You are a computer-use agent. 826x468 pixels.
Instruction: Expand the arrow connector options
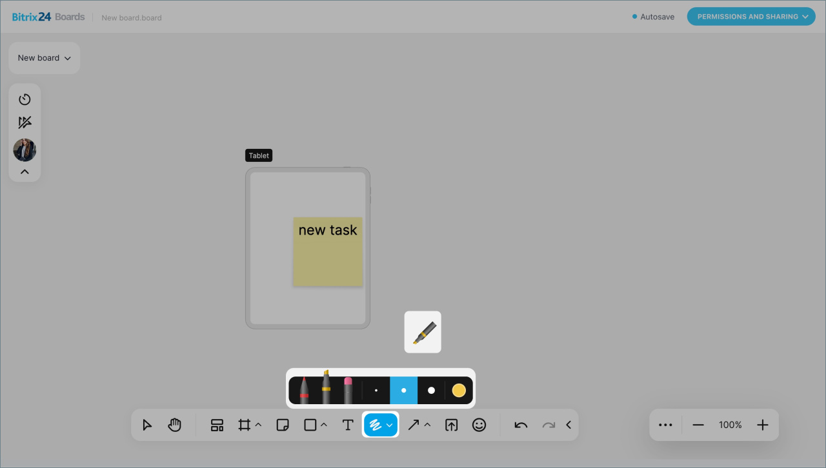click(x=428, y=425)
